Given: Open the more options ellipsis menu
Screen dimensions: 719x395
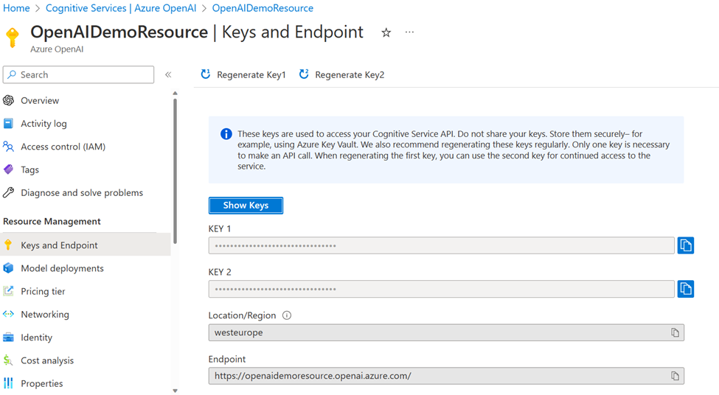Looking at the screenshot, I should [x=409, y=32].
